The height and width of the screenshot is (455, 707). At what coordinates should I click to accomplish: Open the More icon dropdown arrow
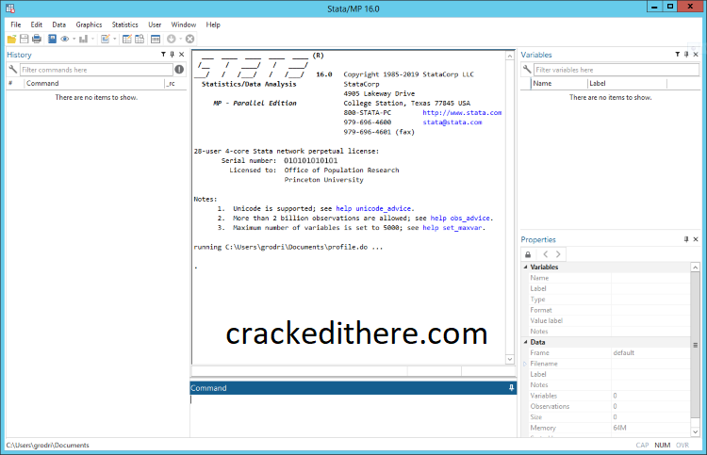point(180,40)
